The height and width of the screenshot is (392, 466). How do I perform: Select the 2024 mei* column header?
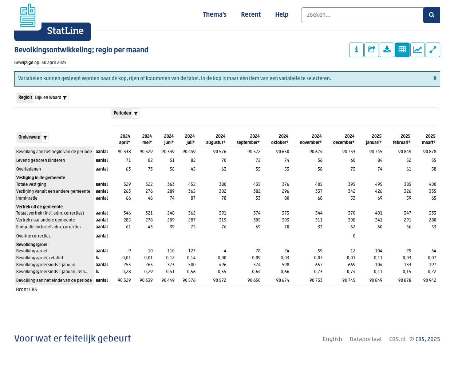(147, 139)
